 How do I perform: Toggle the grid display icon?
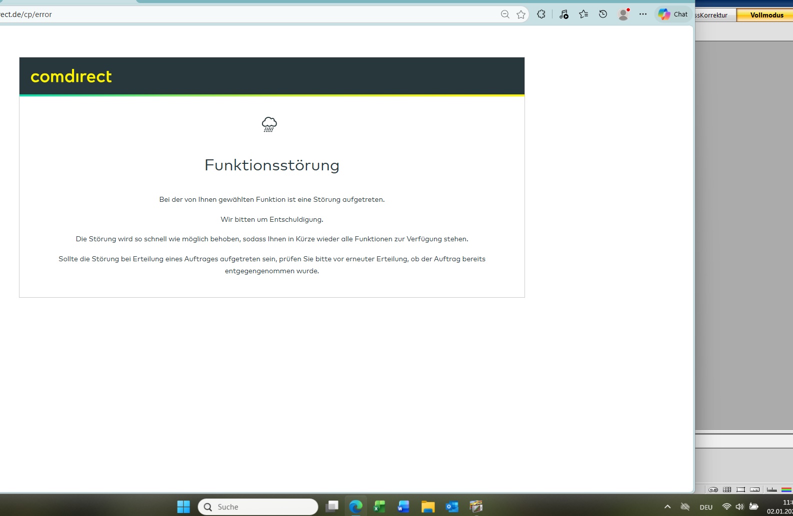click(x=727, y=490)
